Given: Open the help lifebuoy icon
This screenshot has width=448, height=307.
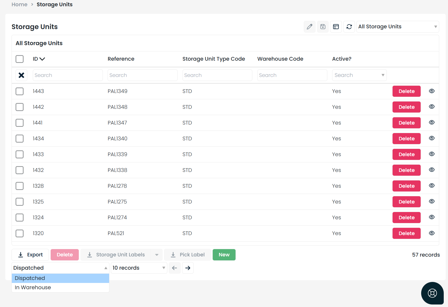Looking at the screenshot, I should 432,293.
